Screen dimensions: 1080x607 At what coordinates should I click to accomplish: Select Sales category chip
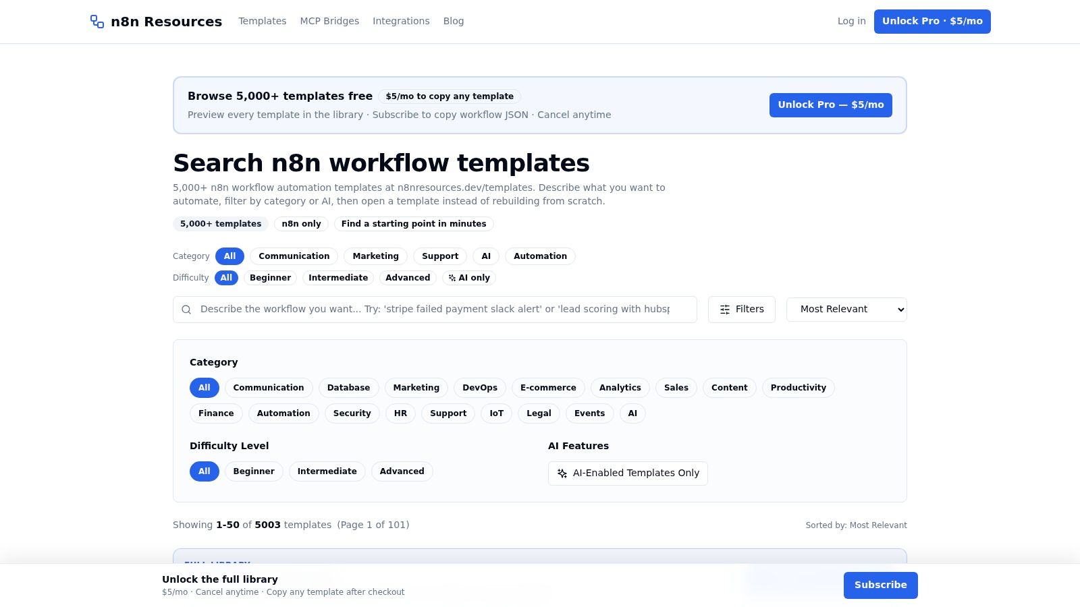pos(676,388)
